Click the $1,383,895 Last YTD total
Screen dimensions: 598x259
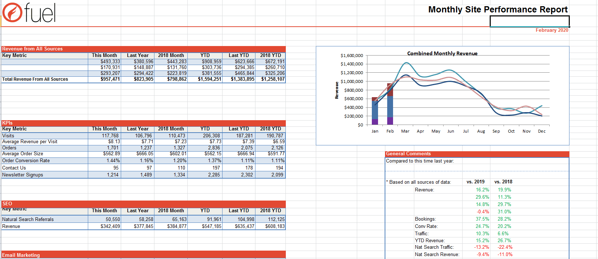pyautogui.click(x=242, y=79)
